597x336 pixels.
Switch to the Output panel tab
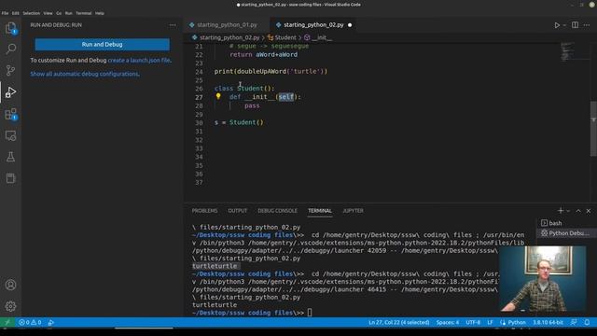(238, 211)
